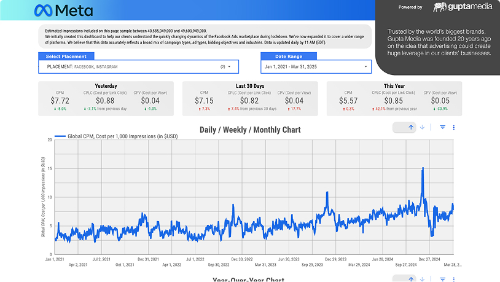This screenshot has height=282, width=500.
Task: Click the This Year card heading
Action: tap(394, 86)
